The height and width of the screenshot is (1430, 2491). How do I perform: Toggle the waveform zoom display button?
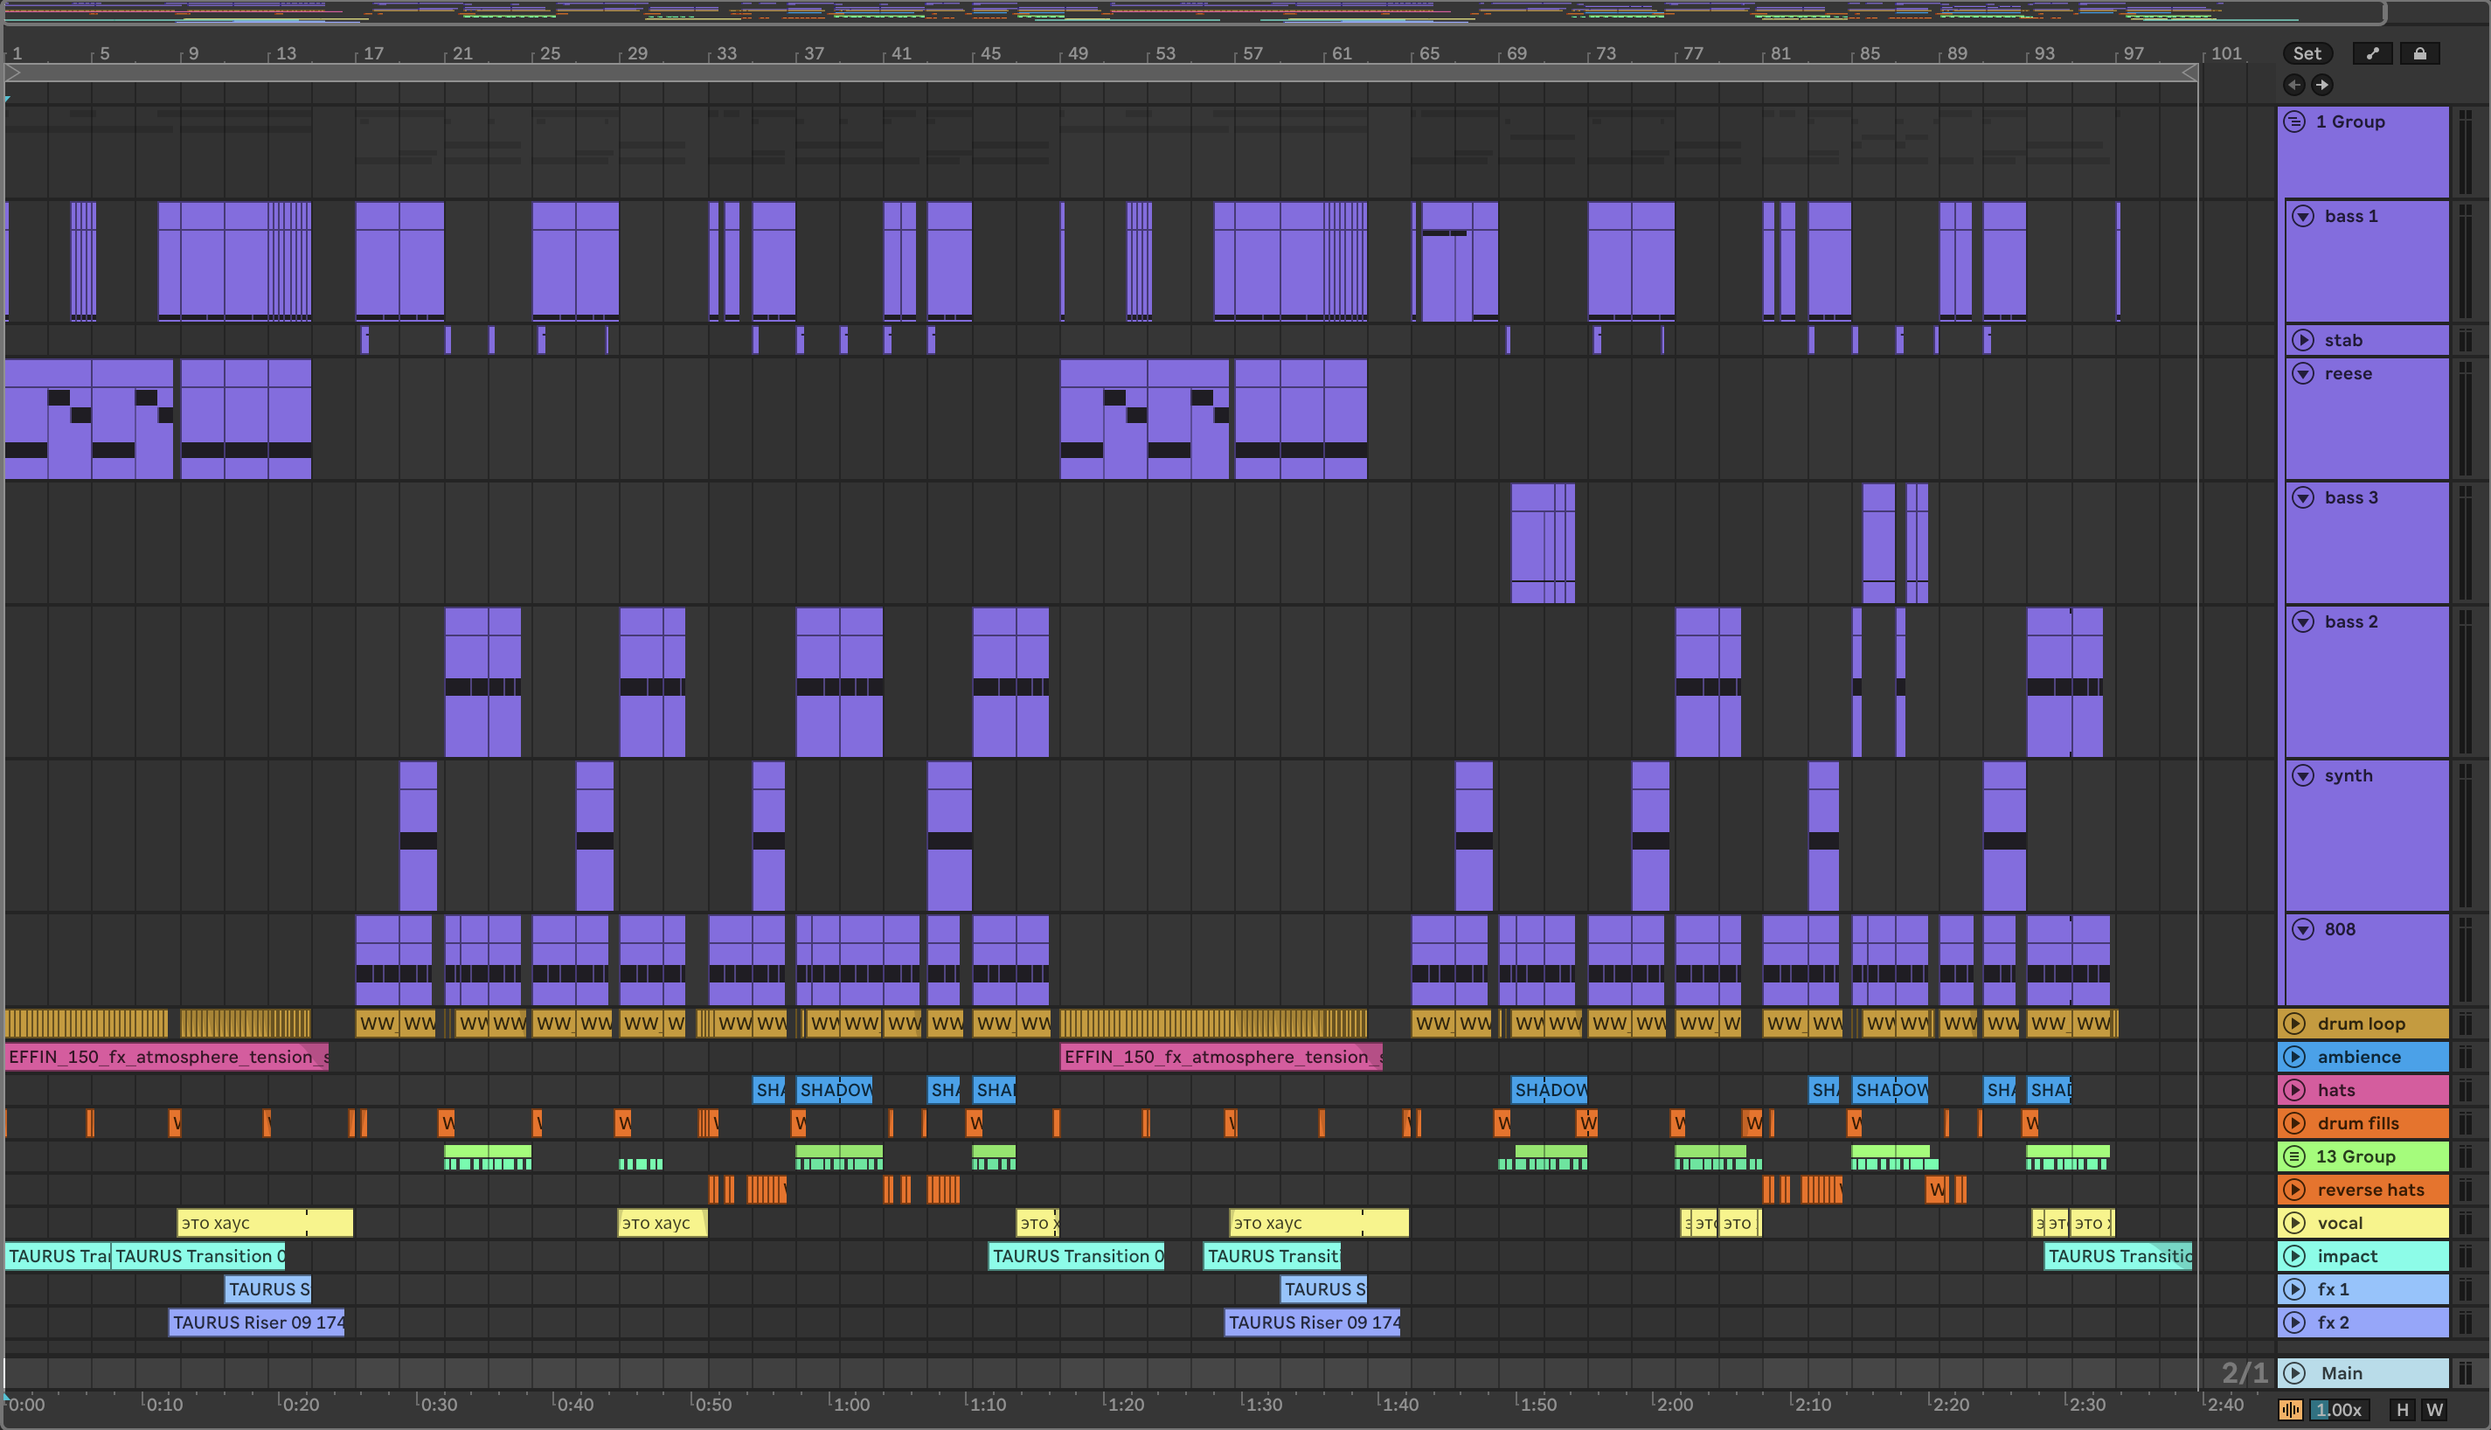coord(2290,1411)
